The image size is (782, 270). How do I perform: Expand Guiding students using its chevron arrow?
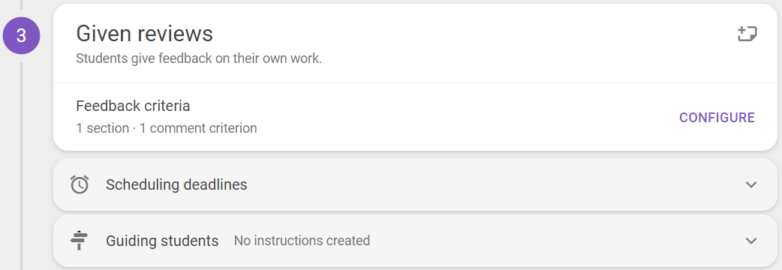tap(751, 241)
